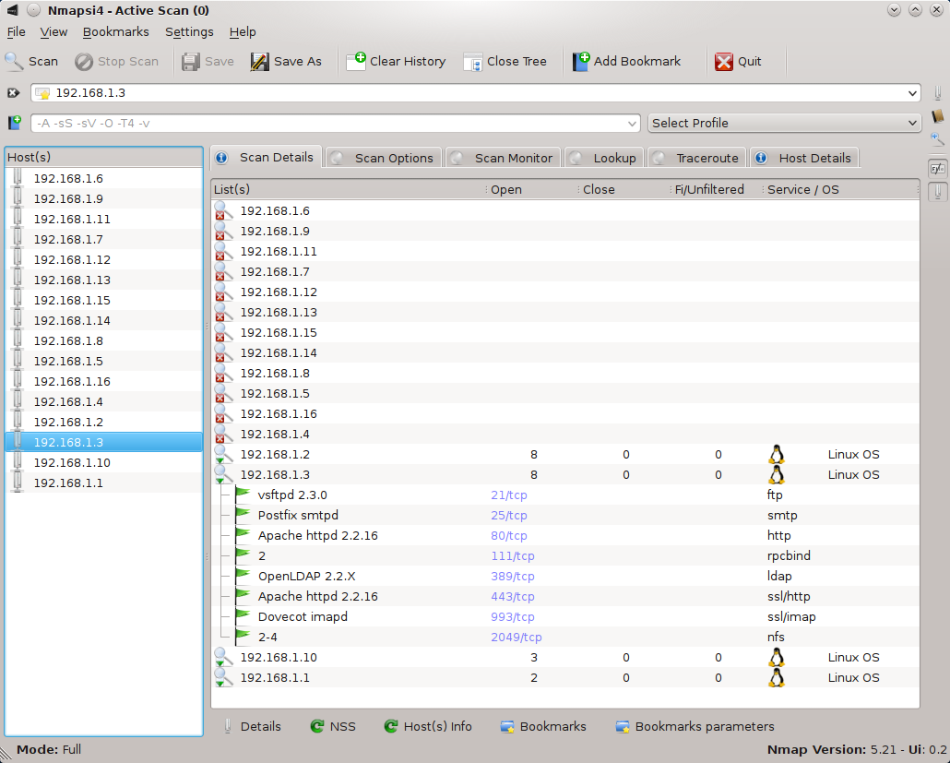The image size is (950, 763).
Task: Expand the 192.168.1.10 scan result
Action: [222, 658]
